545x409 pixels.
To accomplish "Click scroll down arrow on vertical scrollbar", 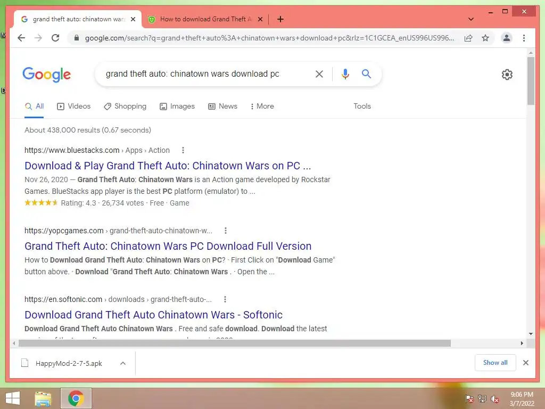I will 531,334.
